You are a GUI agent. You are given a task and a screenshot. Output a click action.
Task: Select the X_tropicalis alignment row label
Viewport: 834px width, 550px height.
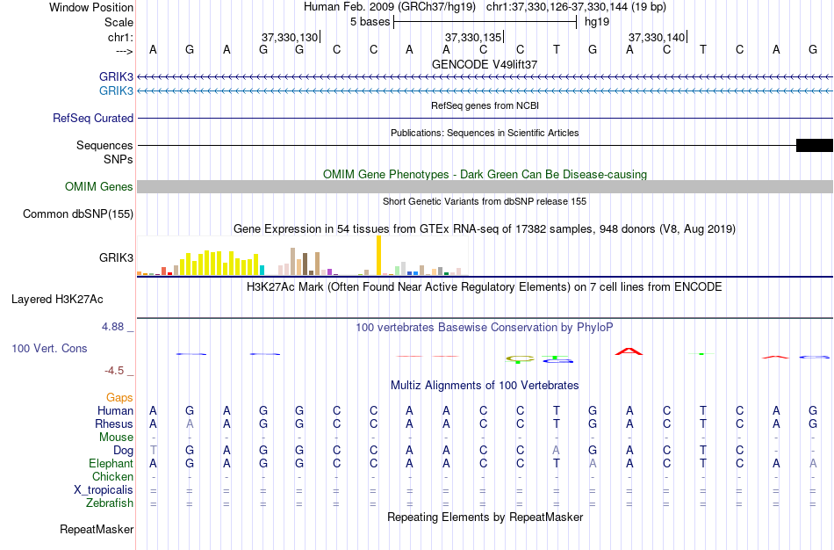(x=104, y=490)
